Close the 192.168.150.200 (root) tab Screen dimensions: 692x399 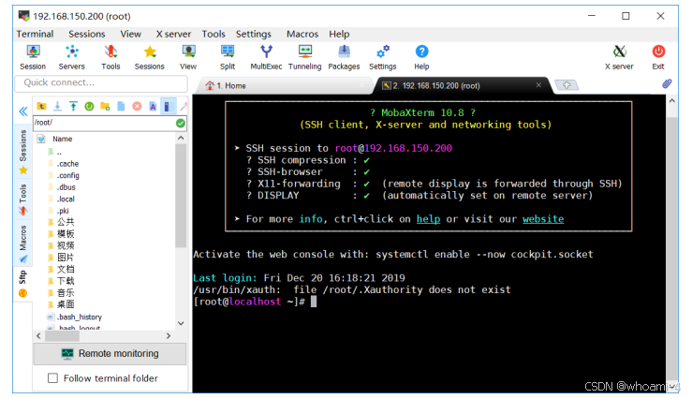[538, 84]
